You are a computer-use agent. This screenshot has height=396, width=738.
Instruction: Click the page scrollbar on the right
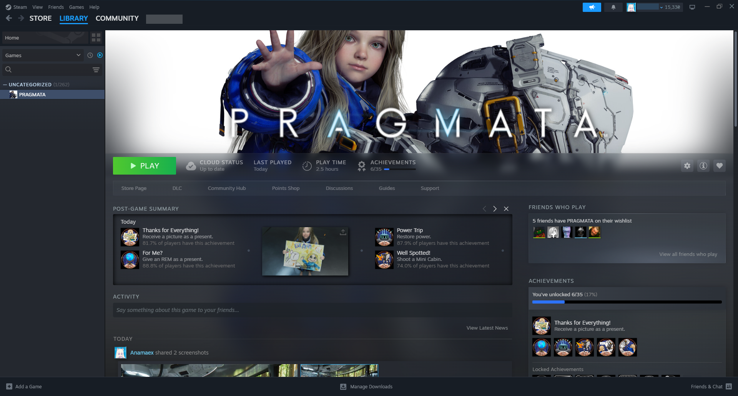point(736,79)
